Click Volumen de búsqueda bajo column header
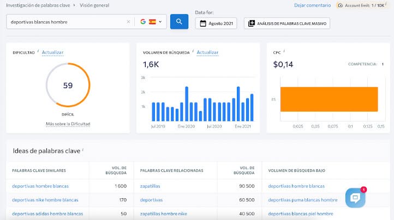 (x=297, y=170)
